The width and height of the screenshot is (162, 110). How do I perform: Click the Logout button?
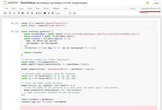[156, 3]
